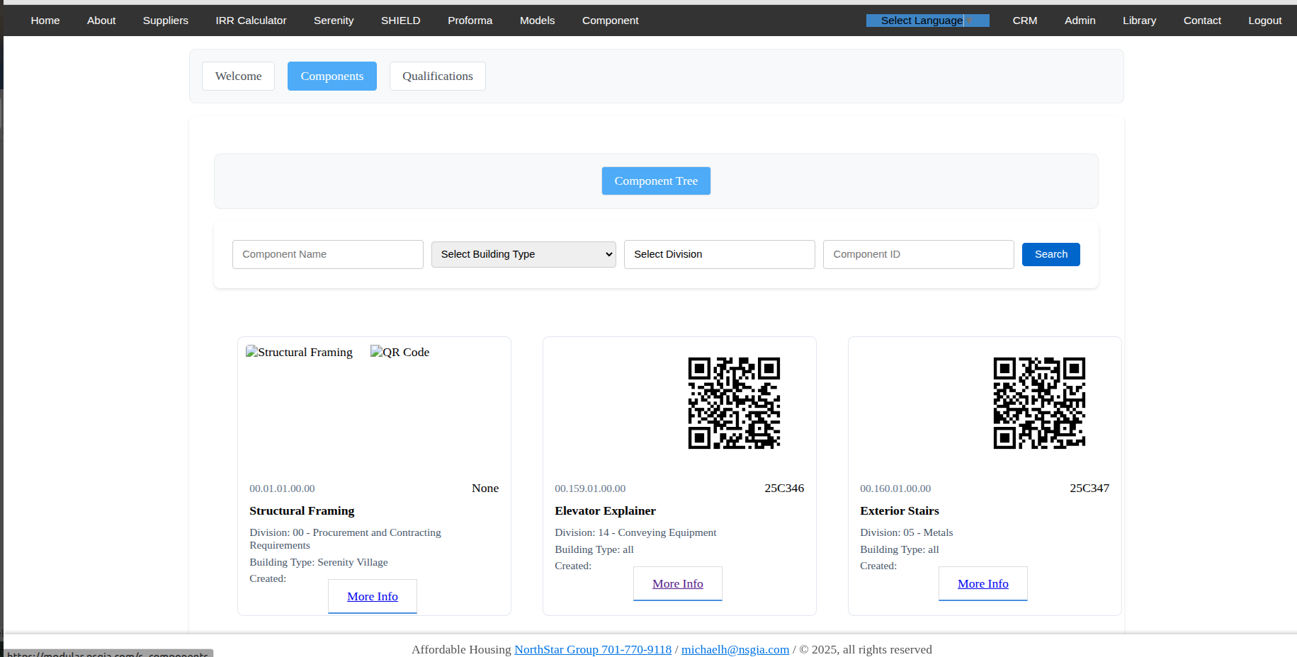This screenshot has width=1297, height=657.
Task: Switch to the Qualifications tab
Action: (x=437, y=76)
